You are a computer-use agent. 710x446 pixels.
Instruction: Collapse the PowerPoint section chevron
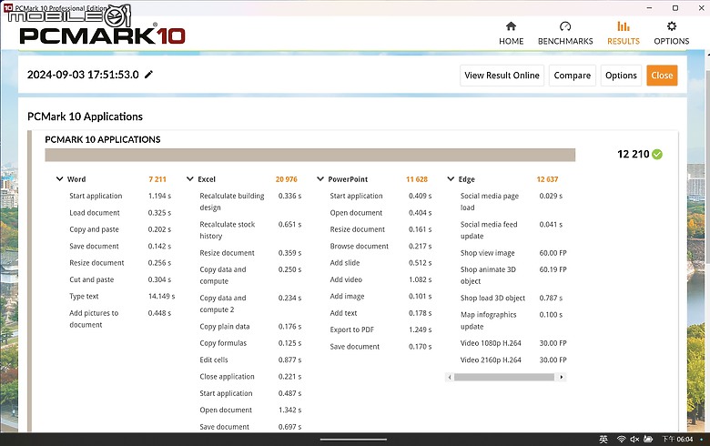[x=320, y=178]
